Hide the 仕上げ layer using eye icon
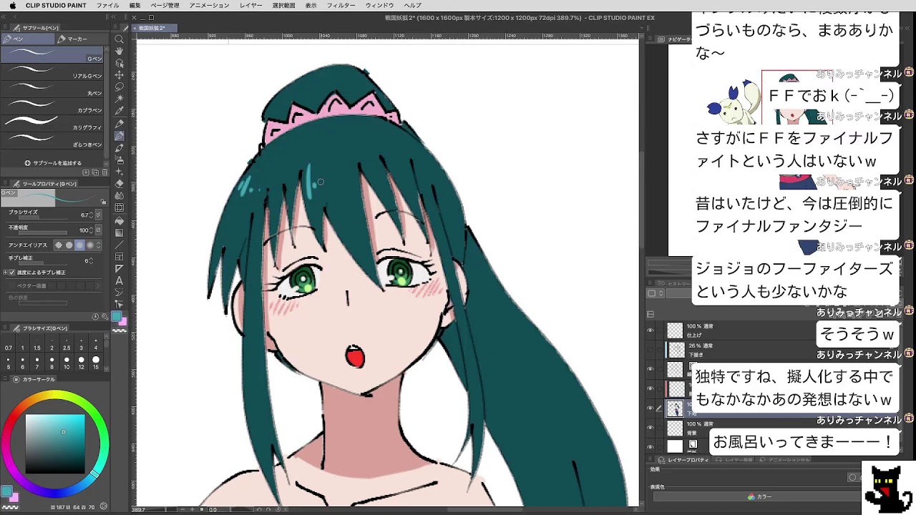 [651, 330]
